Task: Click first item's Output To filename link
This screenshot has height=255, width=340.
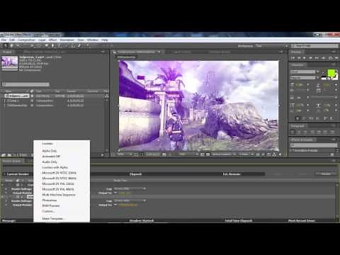Action: (x=125, y=193)
